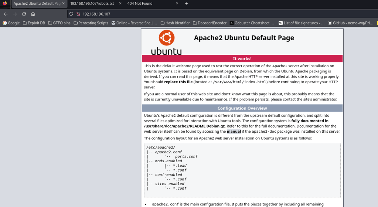Close the robots.txt tab
This screenshot has height=207, width=378.
(120, 3)
